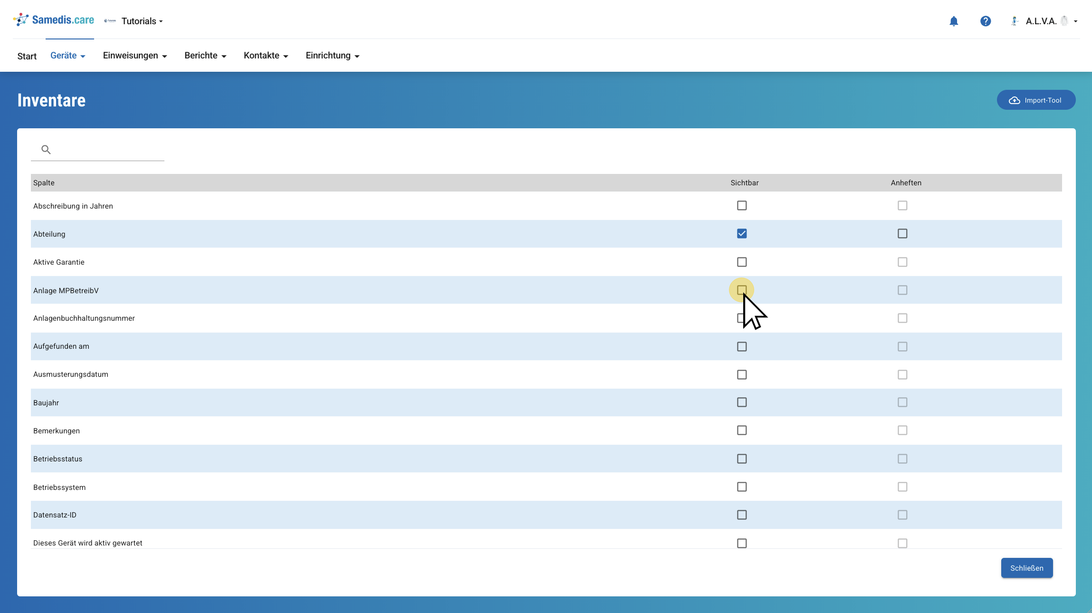Click the Inventare page heading
The image size is (1092, 613).
51,100
